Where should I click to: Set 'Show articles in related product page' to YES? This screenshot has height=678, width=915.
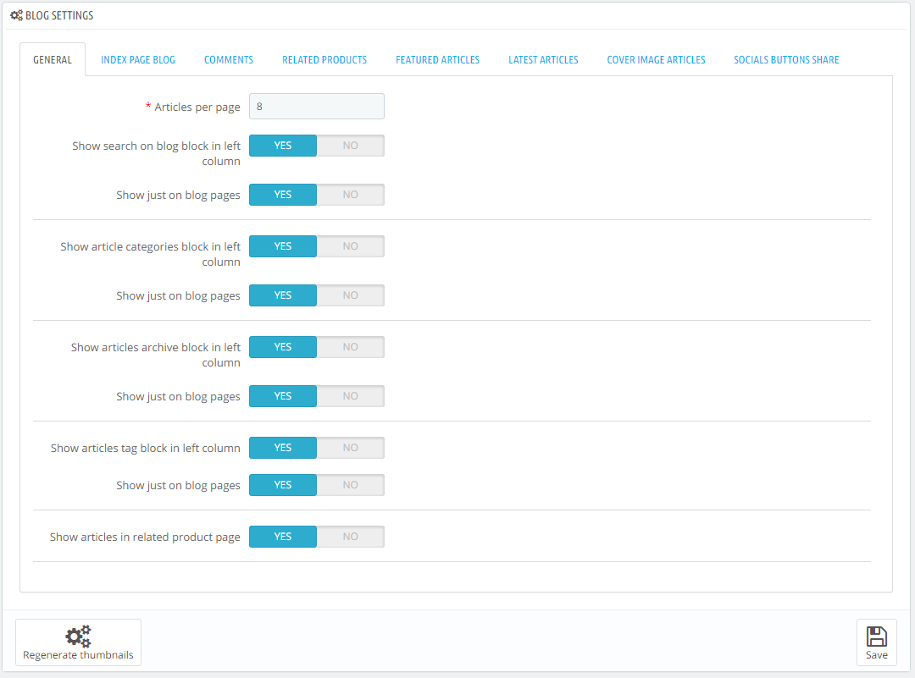[283, 537]
